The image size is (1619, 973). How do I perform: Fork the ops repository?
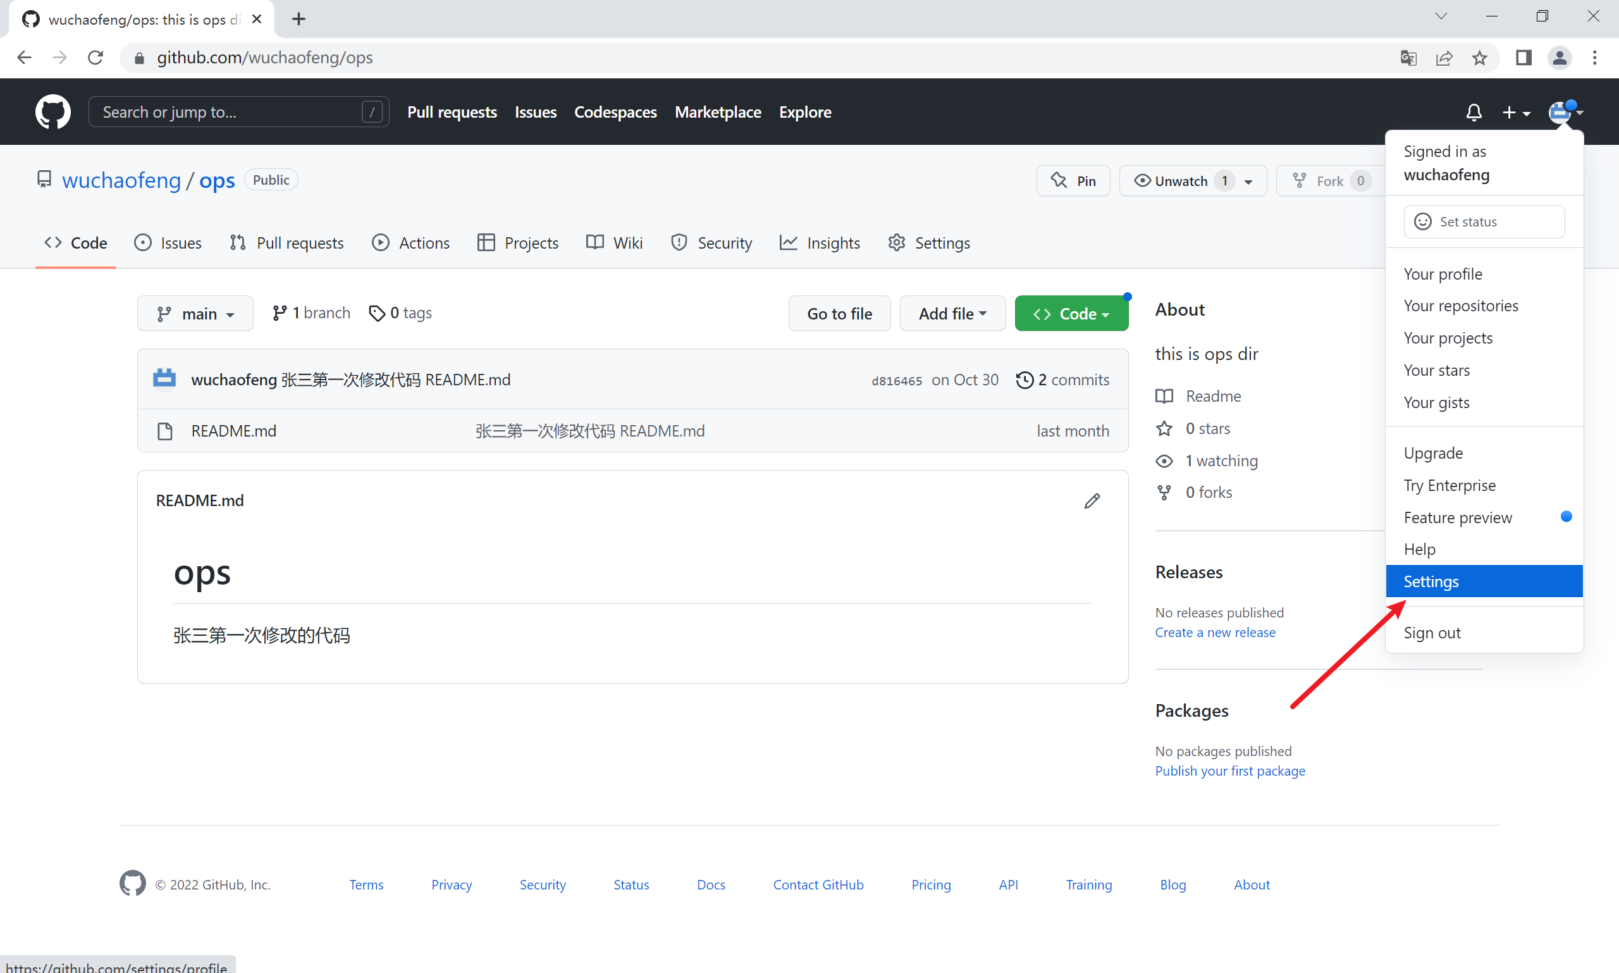(x=1331, y=181)
